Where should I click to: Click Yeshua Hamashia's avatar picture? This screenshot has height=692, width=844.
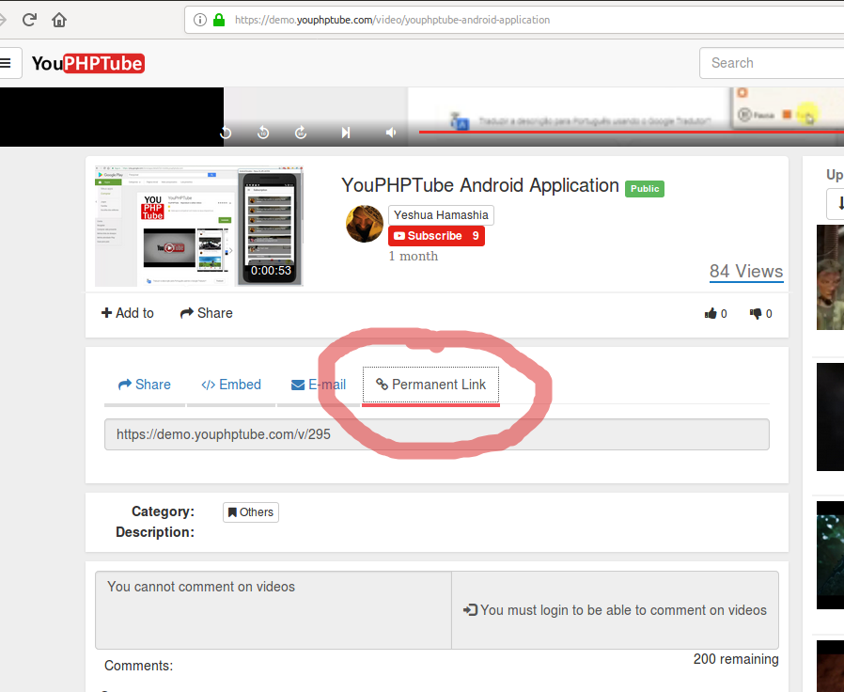point(365,224)
